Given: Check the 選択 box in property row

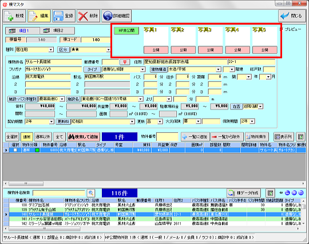Looking at the screenshot, I should [15, 150].
